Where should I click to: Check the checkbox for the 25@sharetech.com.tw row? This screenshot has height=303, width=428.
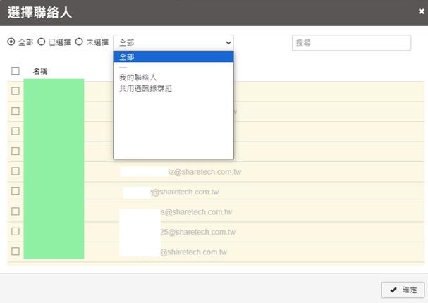pyautogui.click(x=16, y=232)
